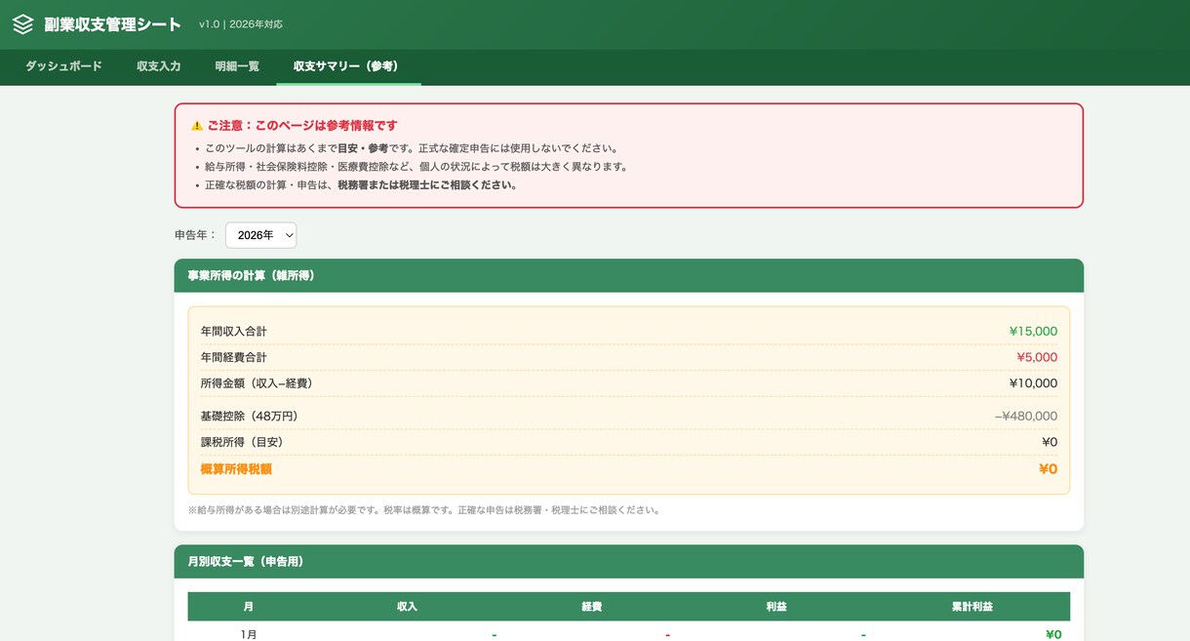Click the warning triangle icon in notice
1190x641 pixels.
[197, 126]
